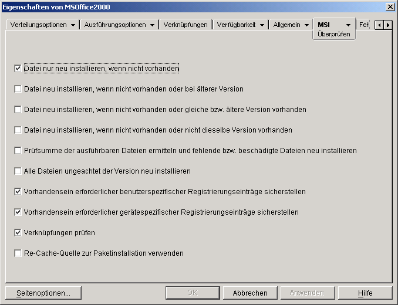Click the Anwenden button
This screenshot has height=305, width=398.
(x=308, y=293)
